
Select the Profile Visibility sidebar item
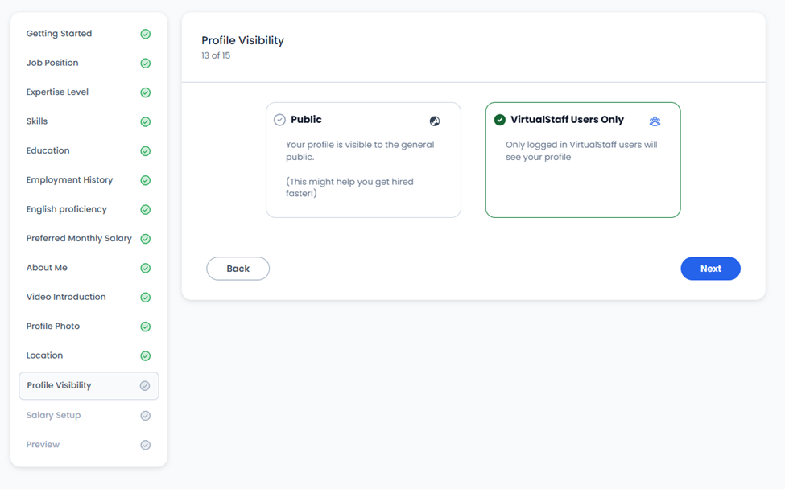click(x=89, y=385)
